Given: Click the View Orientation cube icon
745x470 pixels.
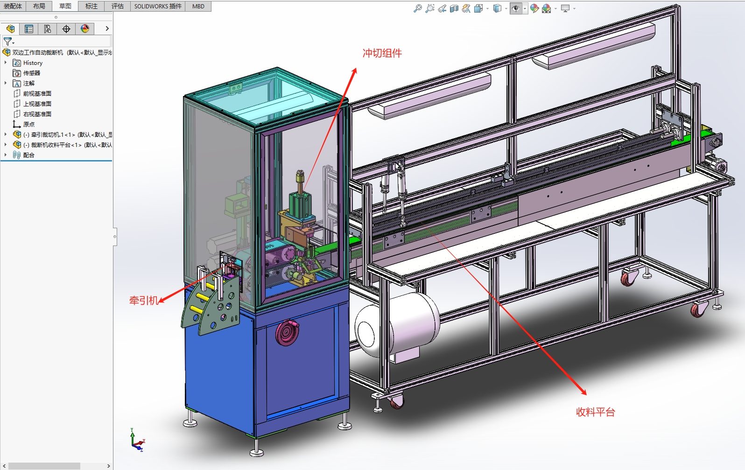Looking at the screenshot, I should coord(478,8).
